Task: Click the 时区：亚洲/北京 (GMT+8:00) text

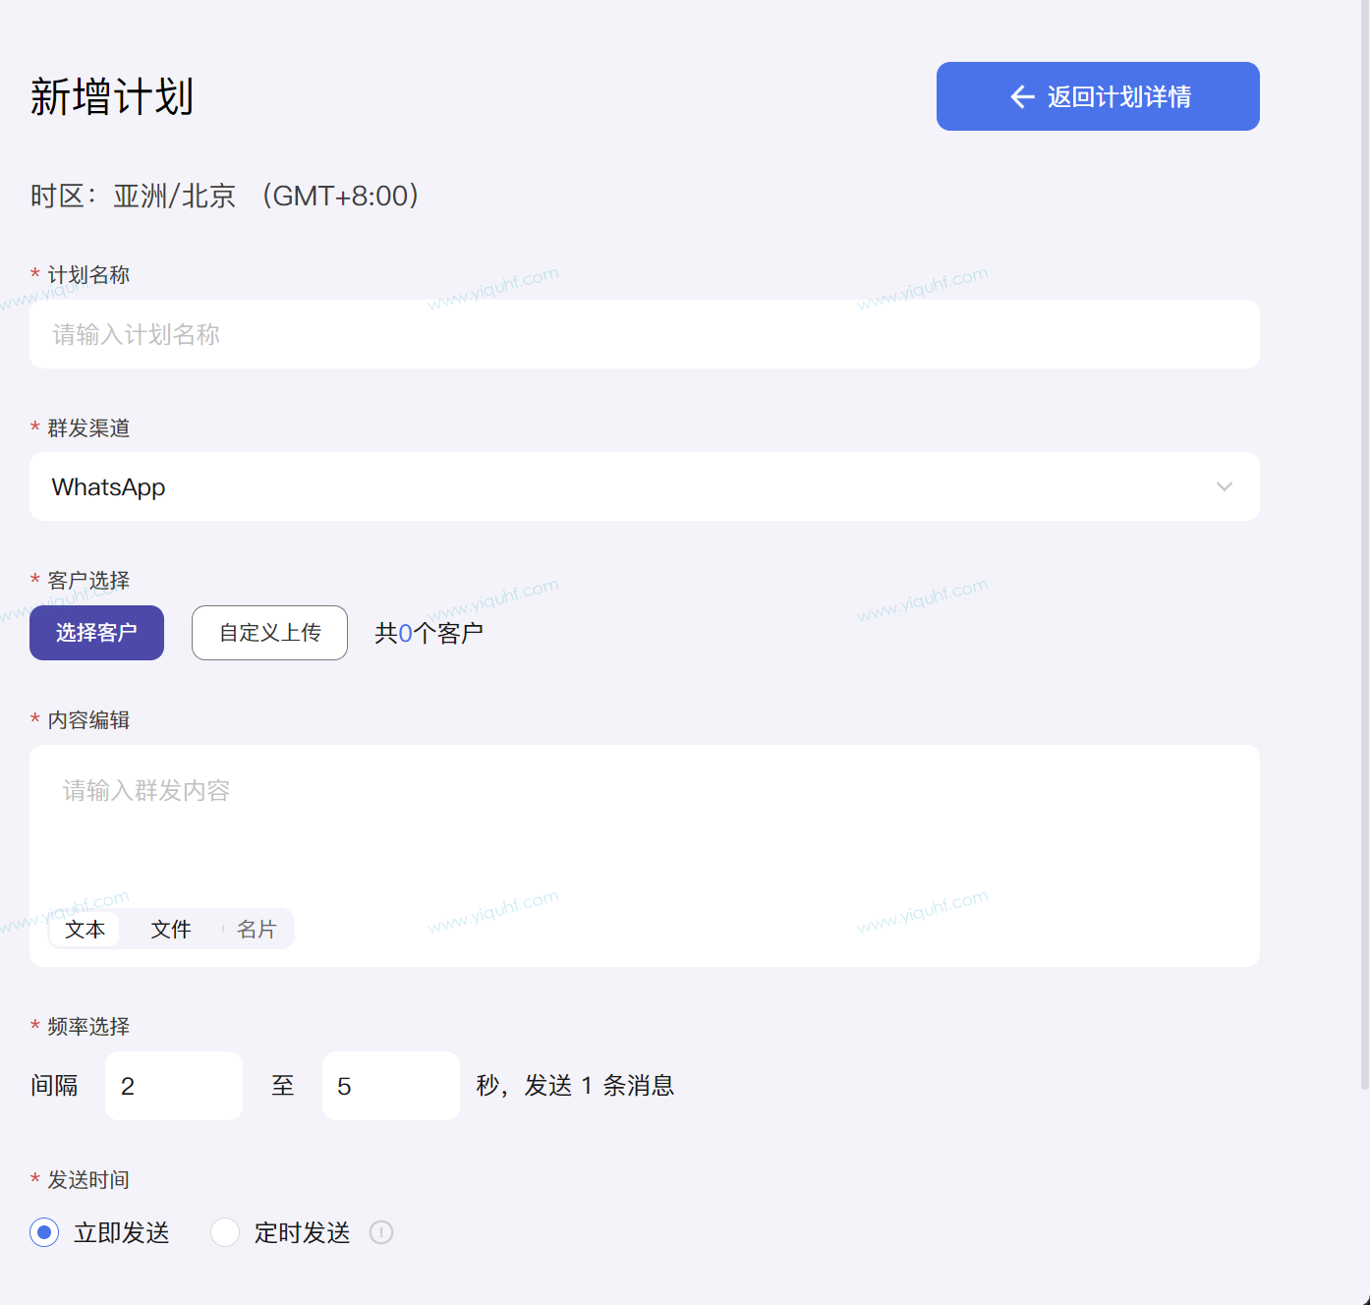Action: [226, 196]
